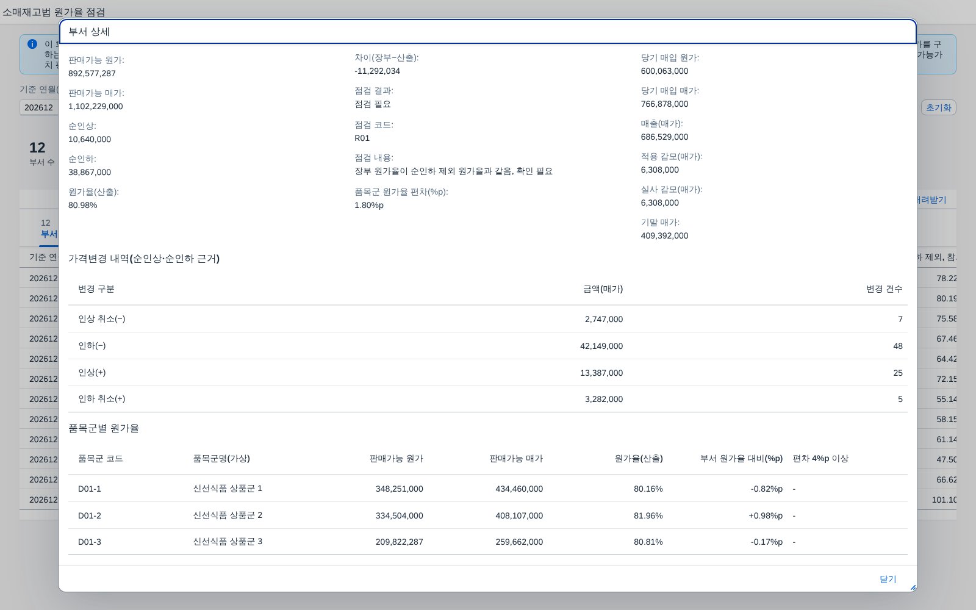The width and height of the screenshot is (976, 610).
Task: Click the 인상(+) amount 13,387,000
Action: 601,373
